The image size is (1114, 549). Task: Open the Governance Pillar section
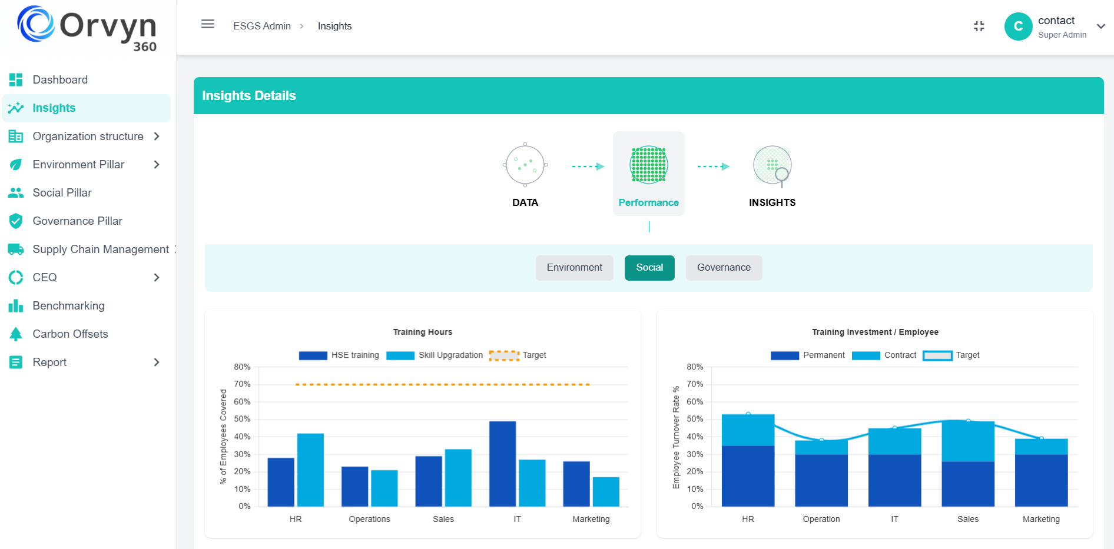77,221
